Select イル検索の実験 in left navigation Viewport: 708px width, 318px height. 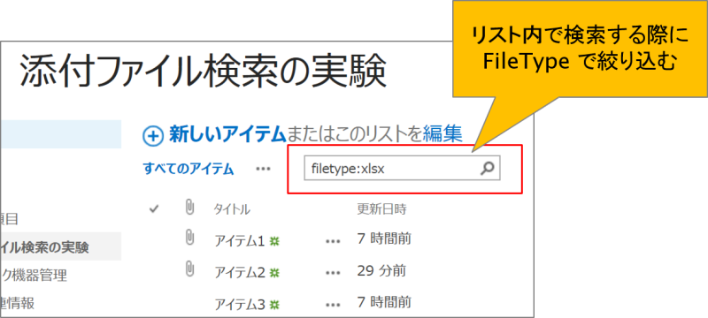click(x=44, y=246)
